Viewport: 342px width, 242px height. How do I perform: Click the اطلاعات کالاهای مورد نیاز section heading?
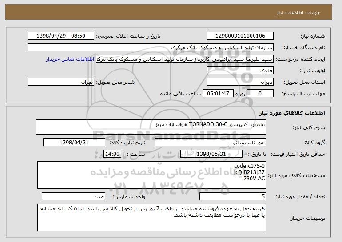coord(292,113)
